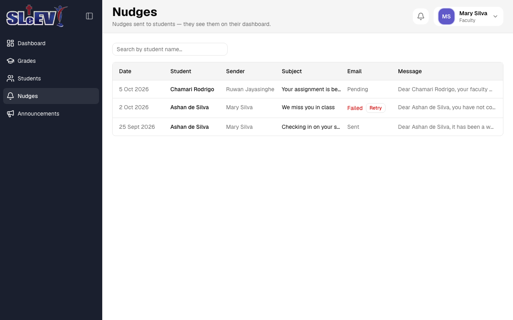
Task: Click the Email column header
Action: click(x=354, y=71)
